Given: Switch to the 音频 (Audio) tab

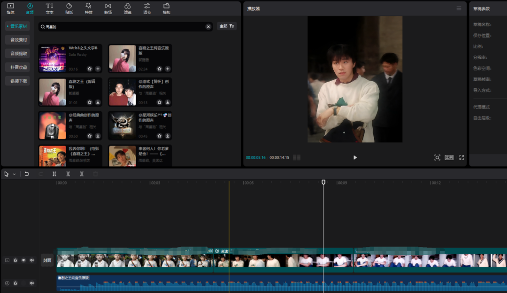Looking at the screenshot, I should [x=30, y=8].
